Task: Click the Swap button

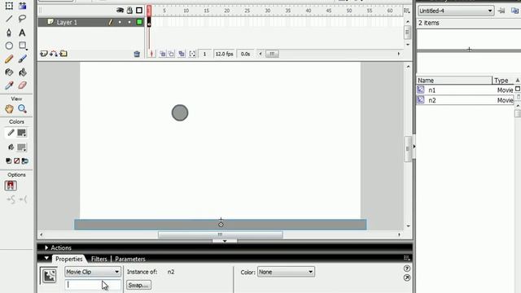Action: [138, 285]
